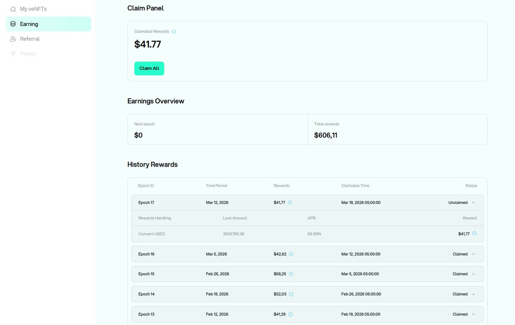The height and width of the screenshot is (325, 515).
Task: Click the Epoch 15 label
Action: [x=146, y=274]
